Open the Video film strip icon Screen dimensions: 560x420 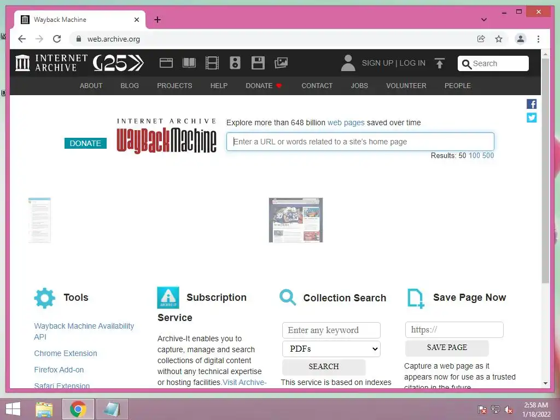[x=212, y=63]
